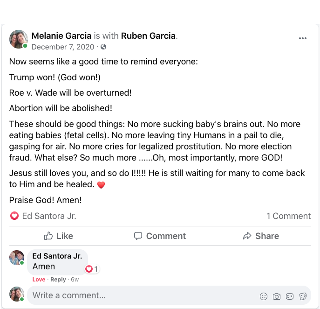
Task: Click the heart reaction badge on Amen comment
Action: [89, 269]
